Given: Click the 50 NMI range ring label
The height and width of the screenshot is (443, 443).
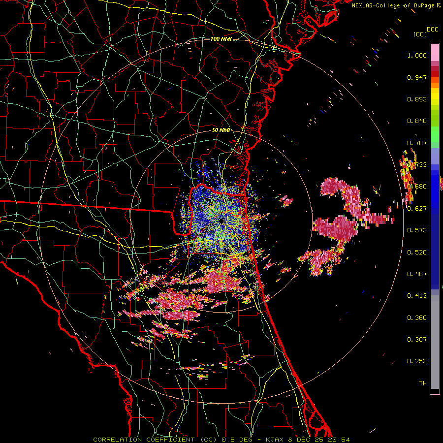Looking at the screenshot, I should pos(221,130).
